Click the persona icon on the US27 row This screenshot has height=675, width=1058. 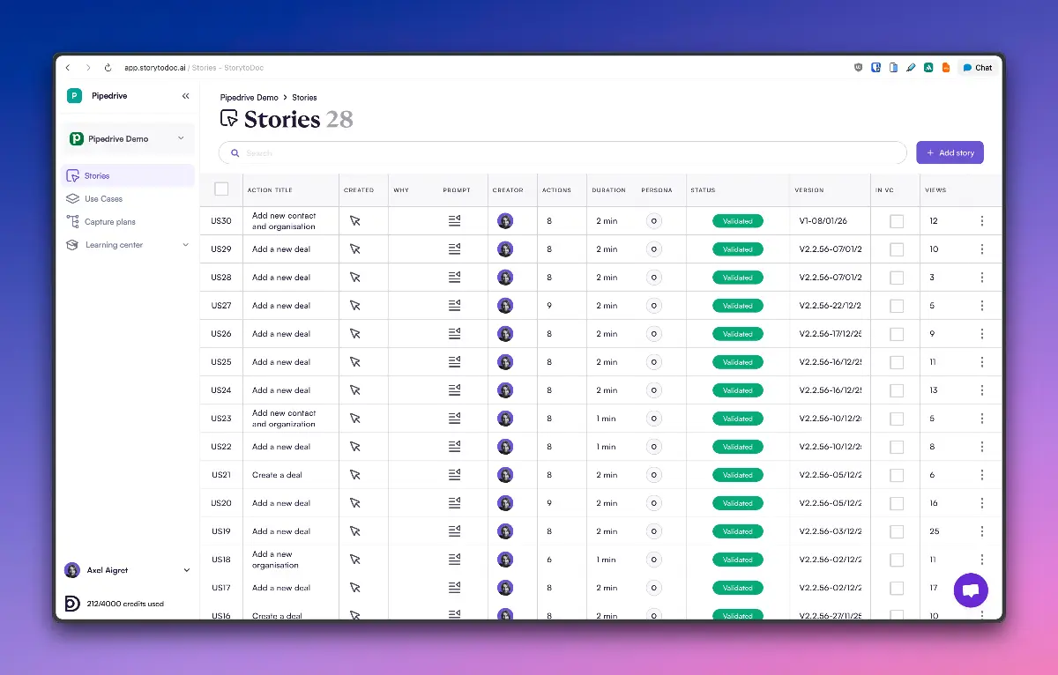(654, 305)
